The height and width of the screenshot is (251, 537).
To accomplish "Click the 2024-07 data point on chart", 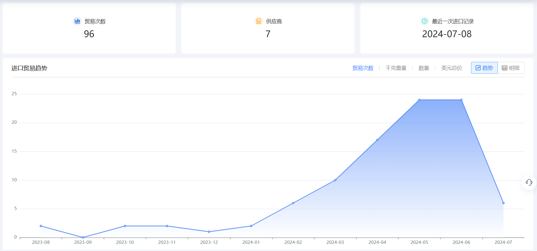I will [503, 203].
